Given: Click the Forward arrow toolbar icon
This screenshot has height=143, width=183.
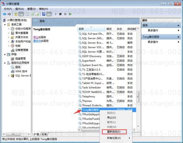Looking at the screenshot, I should point(9,14).
